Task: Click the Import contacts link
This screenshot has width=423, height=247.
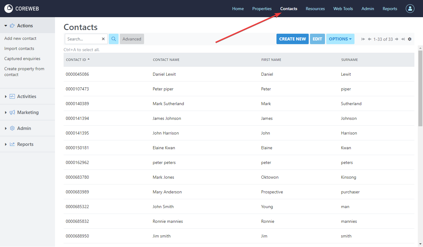Action: point(19,48)
